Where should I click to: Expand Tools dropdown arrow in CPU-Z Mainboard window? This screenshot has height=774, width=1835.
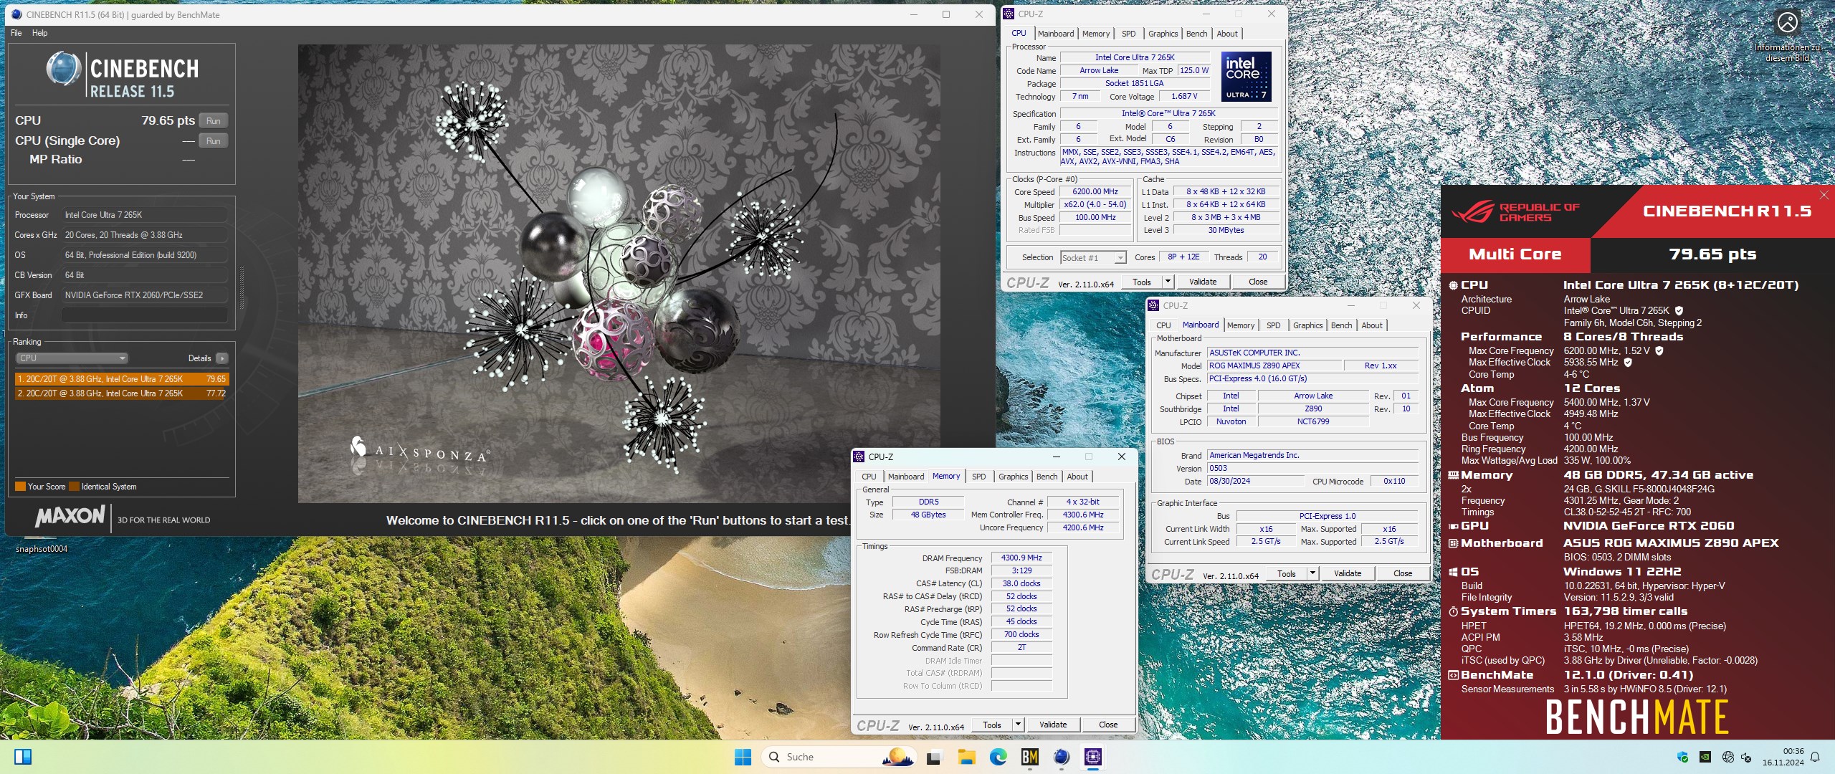tap(1312, 573)
